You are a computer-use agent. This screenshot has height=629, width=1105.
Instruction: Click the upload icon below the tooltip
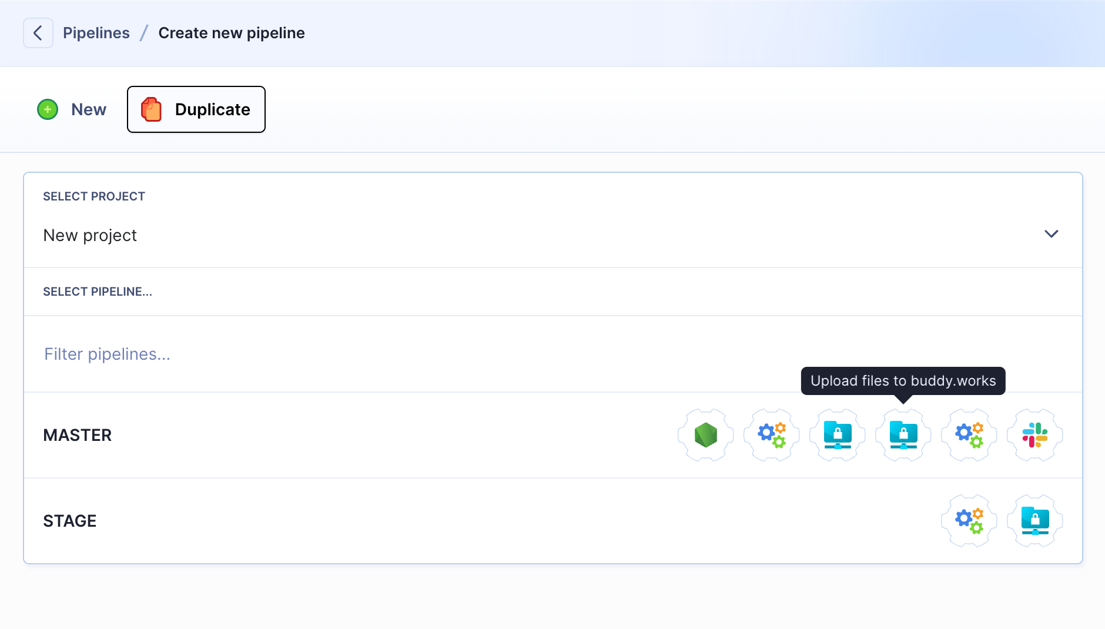[903, 435]
